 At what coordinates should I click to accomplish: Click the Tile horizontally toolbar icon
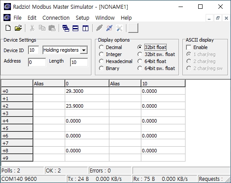(75, 28)
